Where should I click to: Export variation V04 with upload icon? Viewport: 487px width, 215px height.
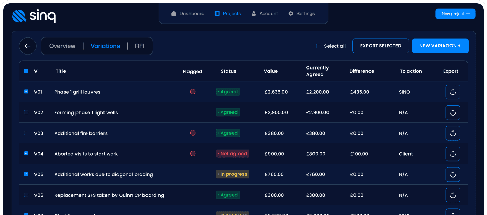[453, 154]
